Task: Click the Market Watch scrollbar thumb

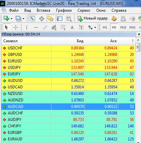Action: 138,47
